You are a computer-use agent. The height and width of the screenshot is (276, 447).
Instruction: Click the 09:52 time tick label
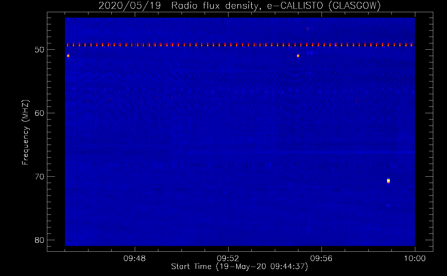tap(228, 259)
